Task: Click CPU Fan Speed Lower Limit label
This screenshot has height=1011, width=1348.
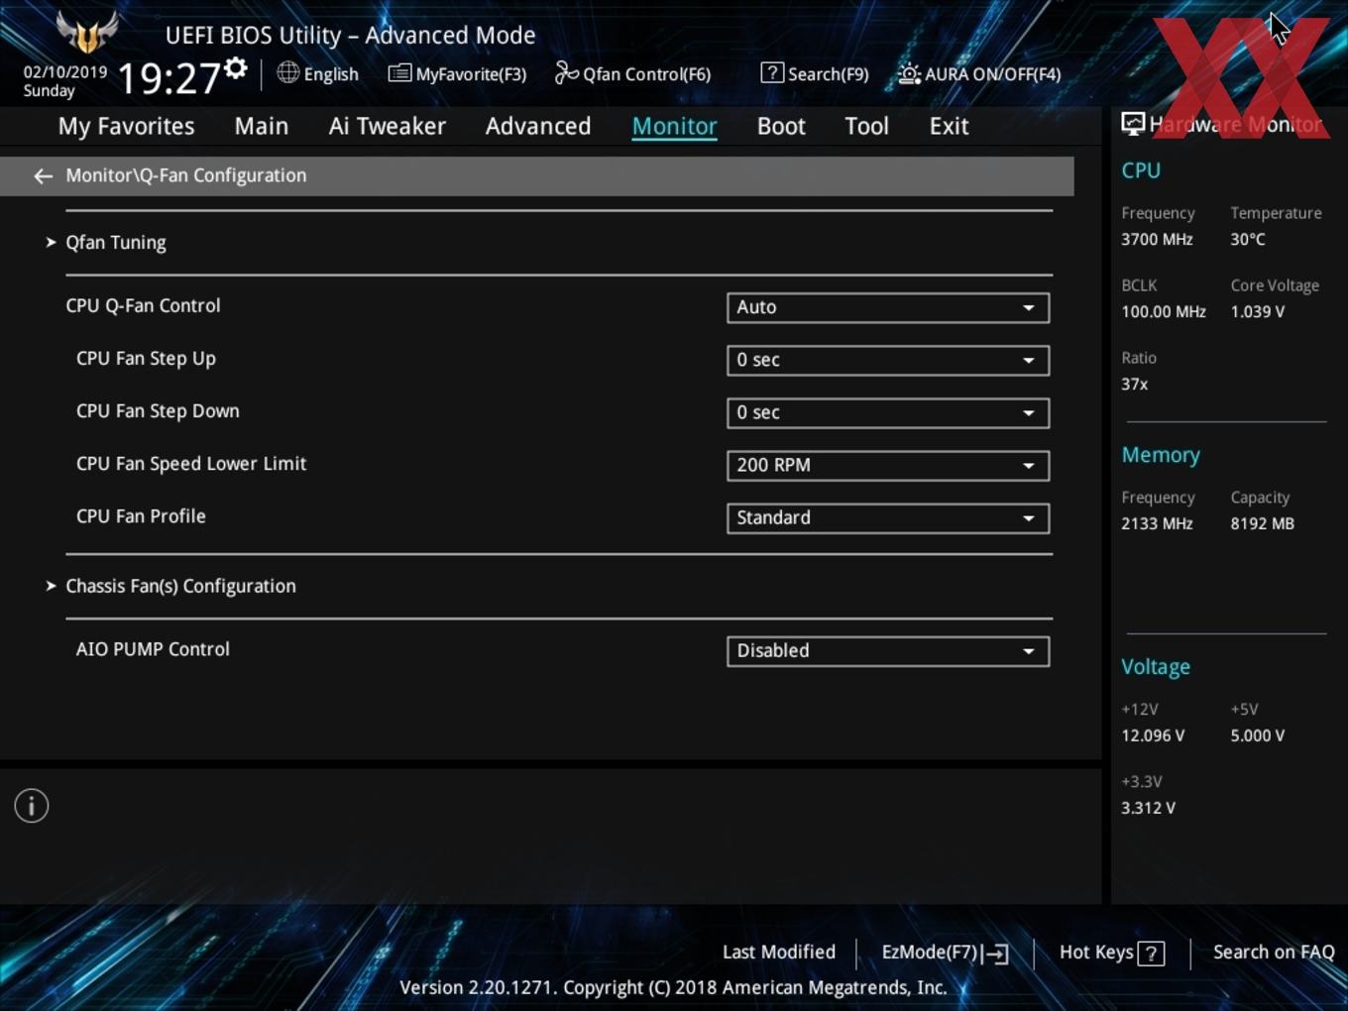Action: coord(191,464)
